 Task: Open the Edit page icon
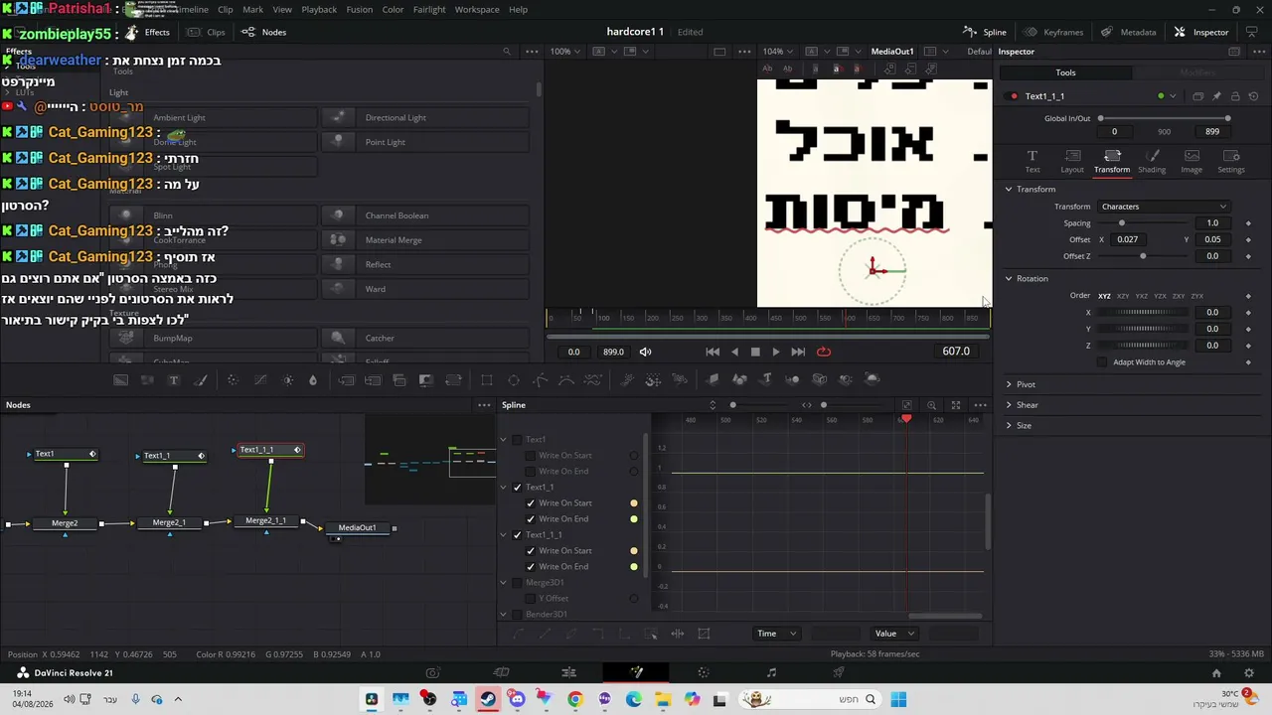coord(568,672)
